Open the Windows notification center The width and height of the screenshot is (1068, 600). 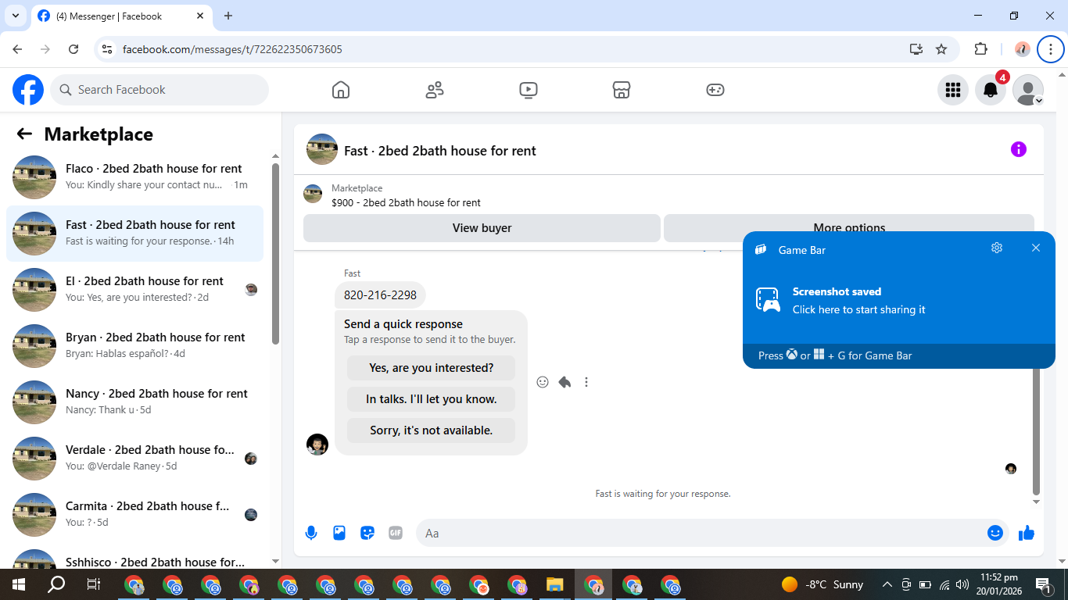(1042, 584)
